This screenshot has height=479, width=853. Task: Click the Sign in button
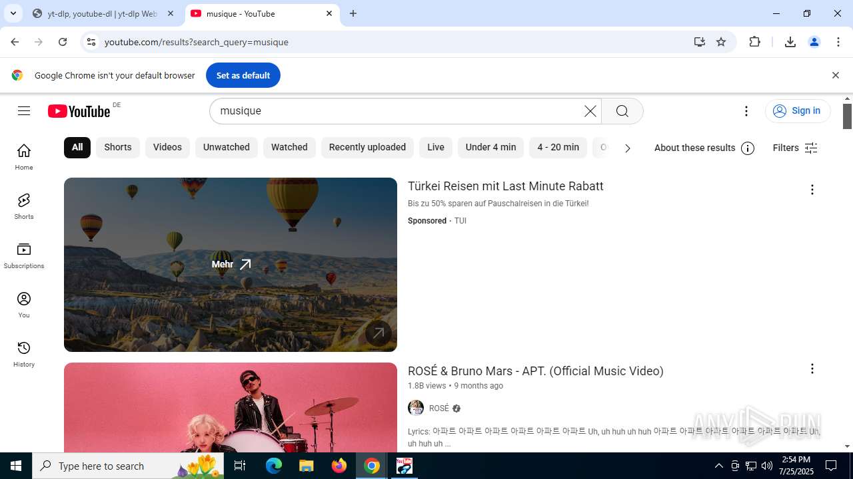pyautogui.click(x=798, y=111)
